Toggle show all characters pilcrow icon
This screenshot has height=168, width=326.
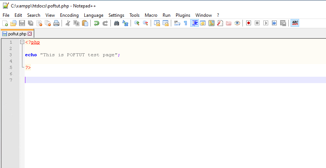click(185, 23)
